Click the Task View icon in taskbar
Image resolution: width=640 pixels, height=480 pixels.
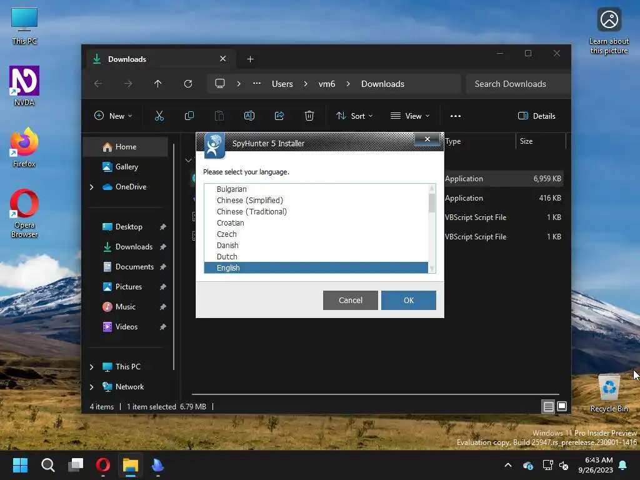[76, 465]
